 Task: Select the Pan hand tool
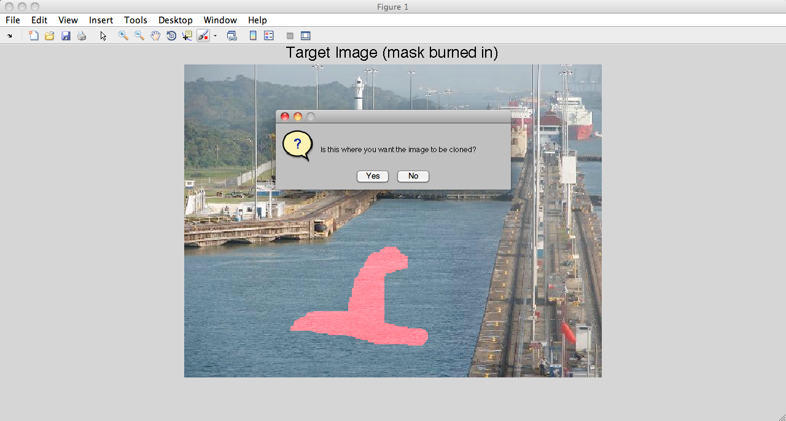(155, 36)
